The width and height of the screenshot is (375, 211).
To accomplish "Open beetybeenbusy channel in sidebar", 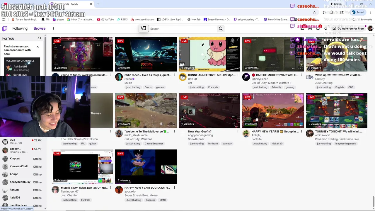I will point(22,182).
